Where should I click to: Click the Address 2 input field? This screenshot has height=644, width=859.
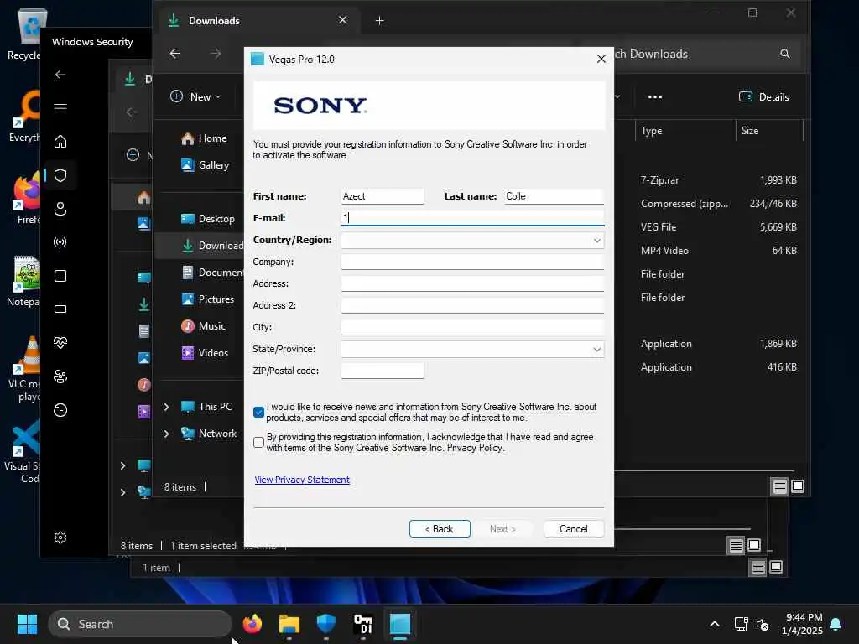click(x=472, y=305)
